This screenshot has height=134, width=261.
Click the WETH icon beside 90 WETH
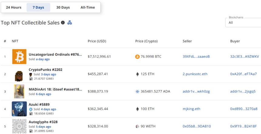137,126
